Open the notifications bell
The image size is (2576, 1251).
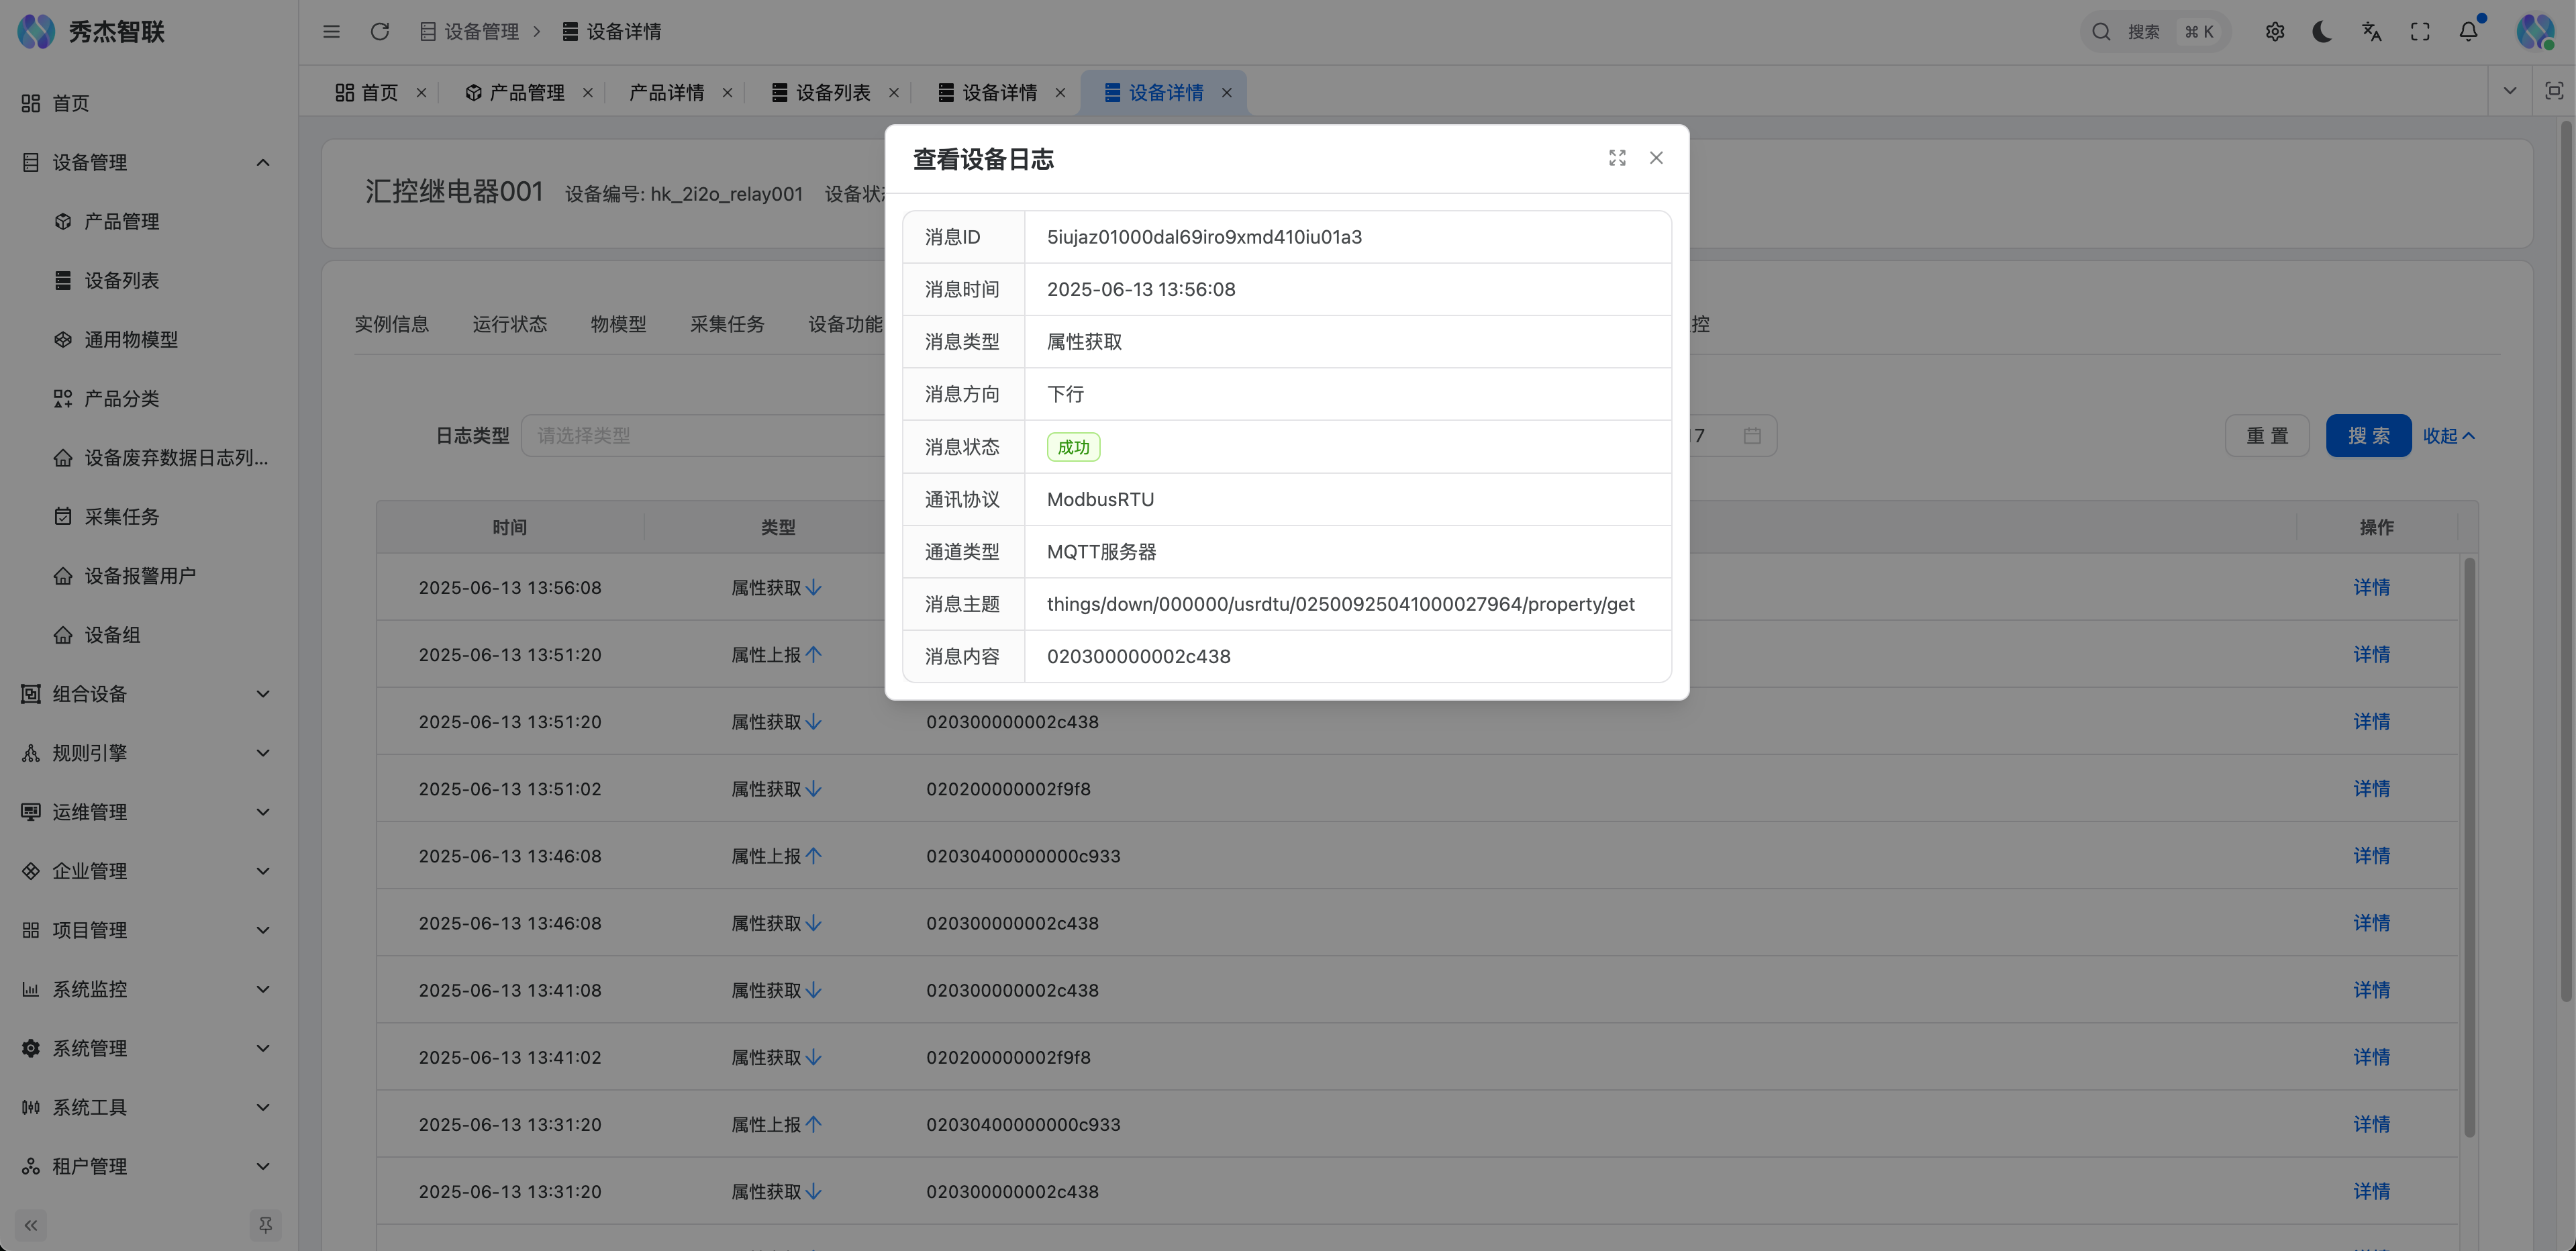2469,31
